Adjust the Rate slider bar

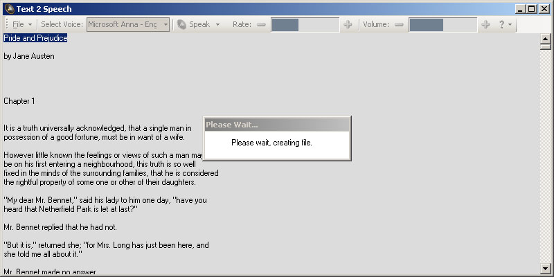pyautogui.click(x=305, y=24)
